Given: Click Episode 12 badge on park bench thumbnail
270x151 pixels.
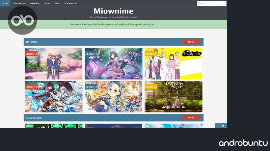Looking at the screenshot, I should coord(151,87).
